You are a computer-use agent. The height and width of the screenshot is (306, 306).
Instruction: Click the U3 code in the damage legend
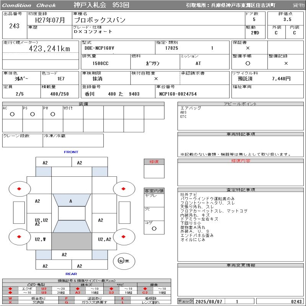coord(44,293)
